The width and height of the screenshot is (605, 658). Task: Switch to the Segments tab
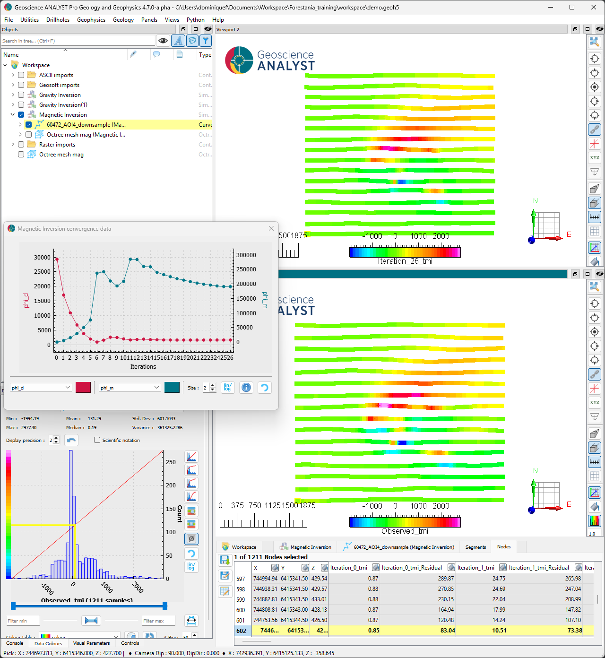475,547
